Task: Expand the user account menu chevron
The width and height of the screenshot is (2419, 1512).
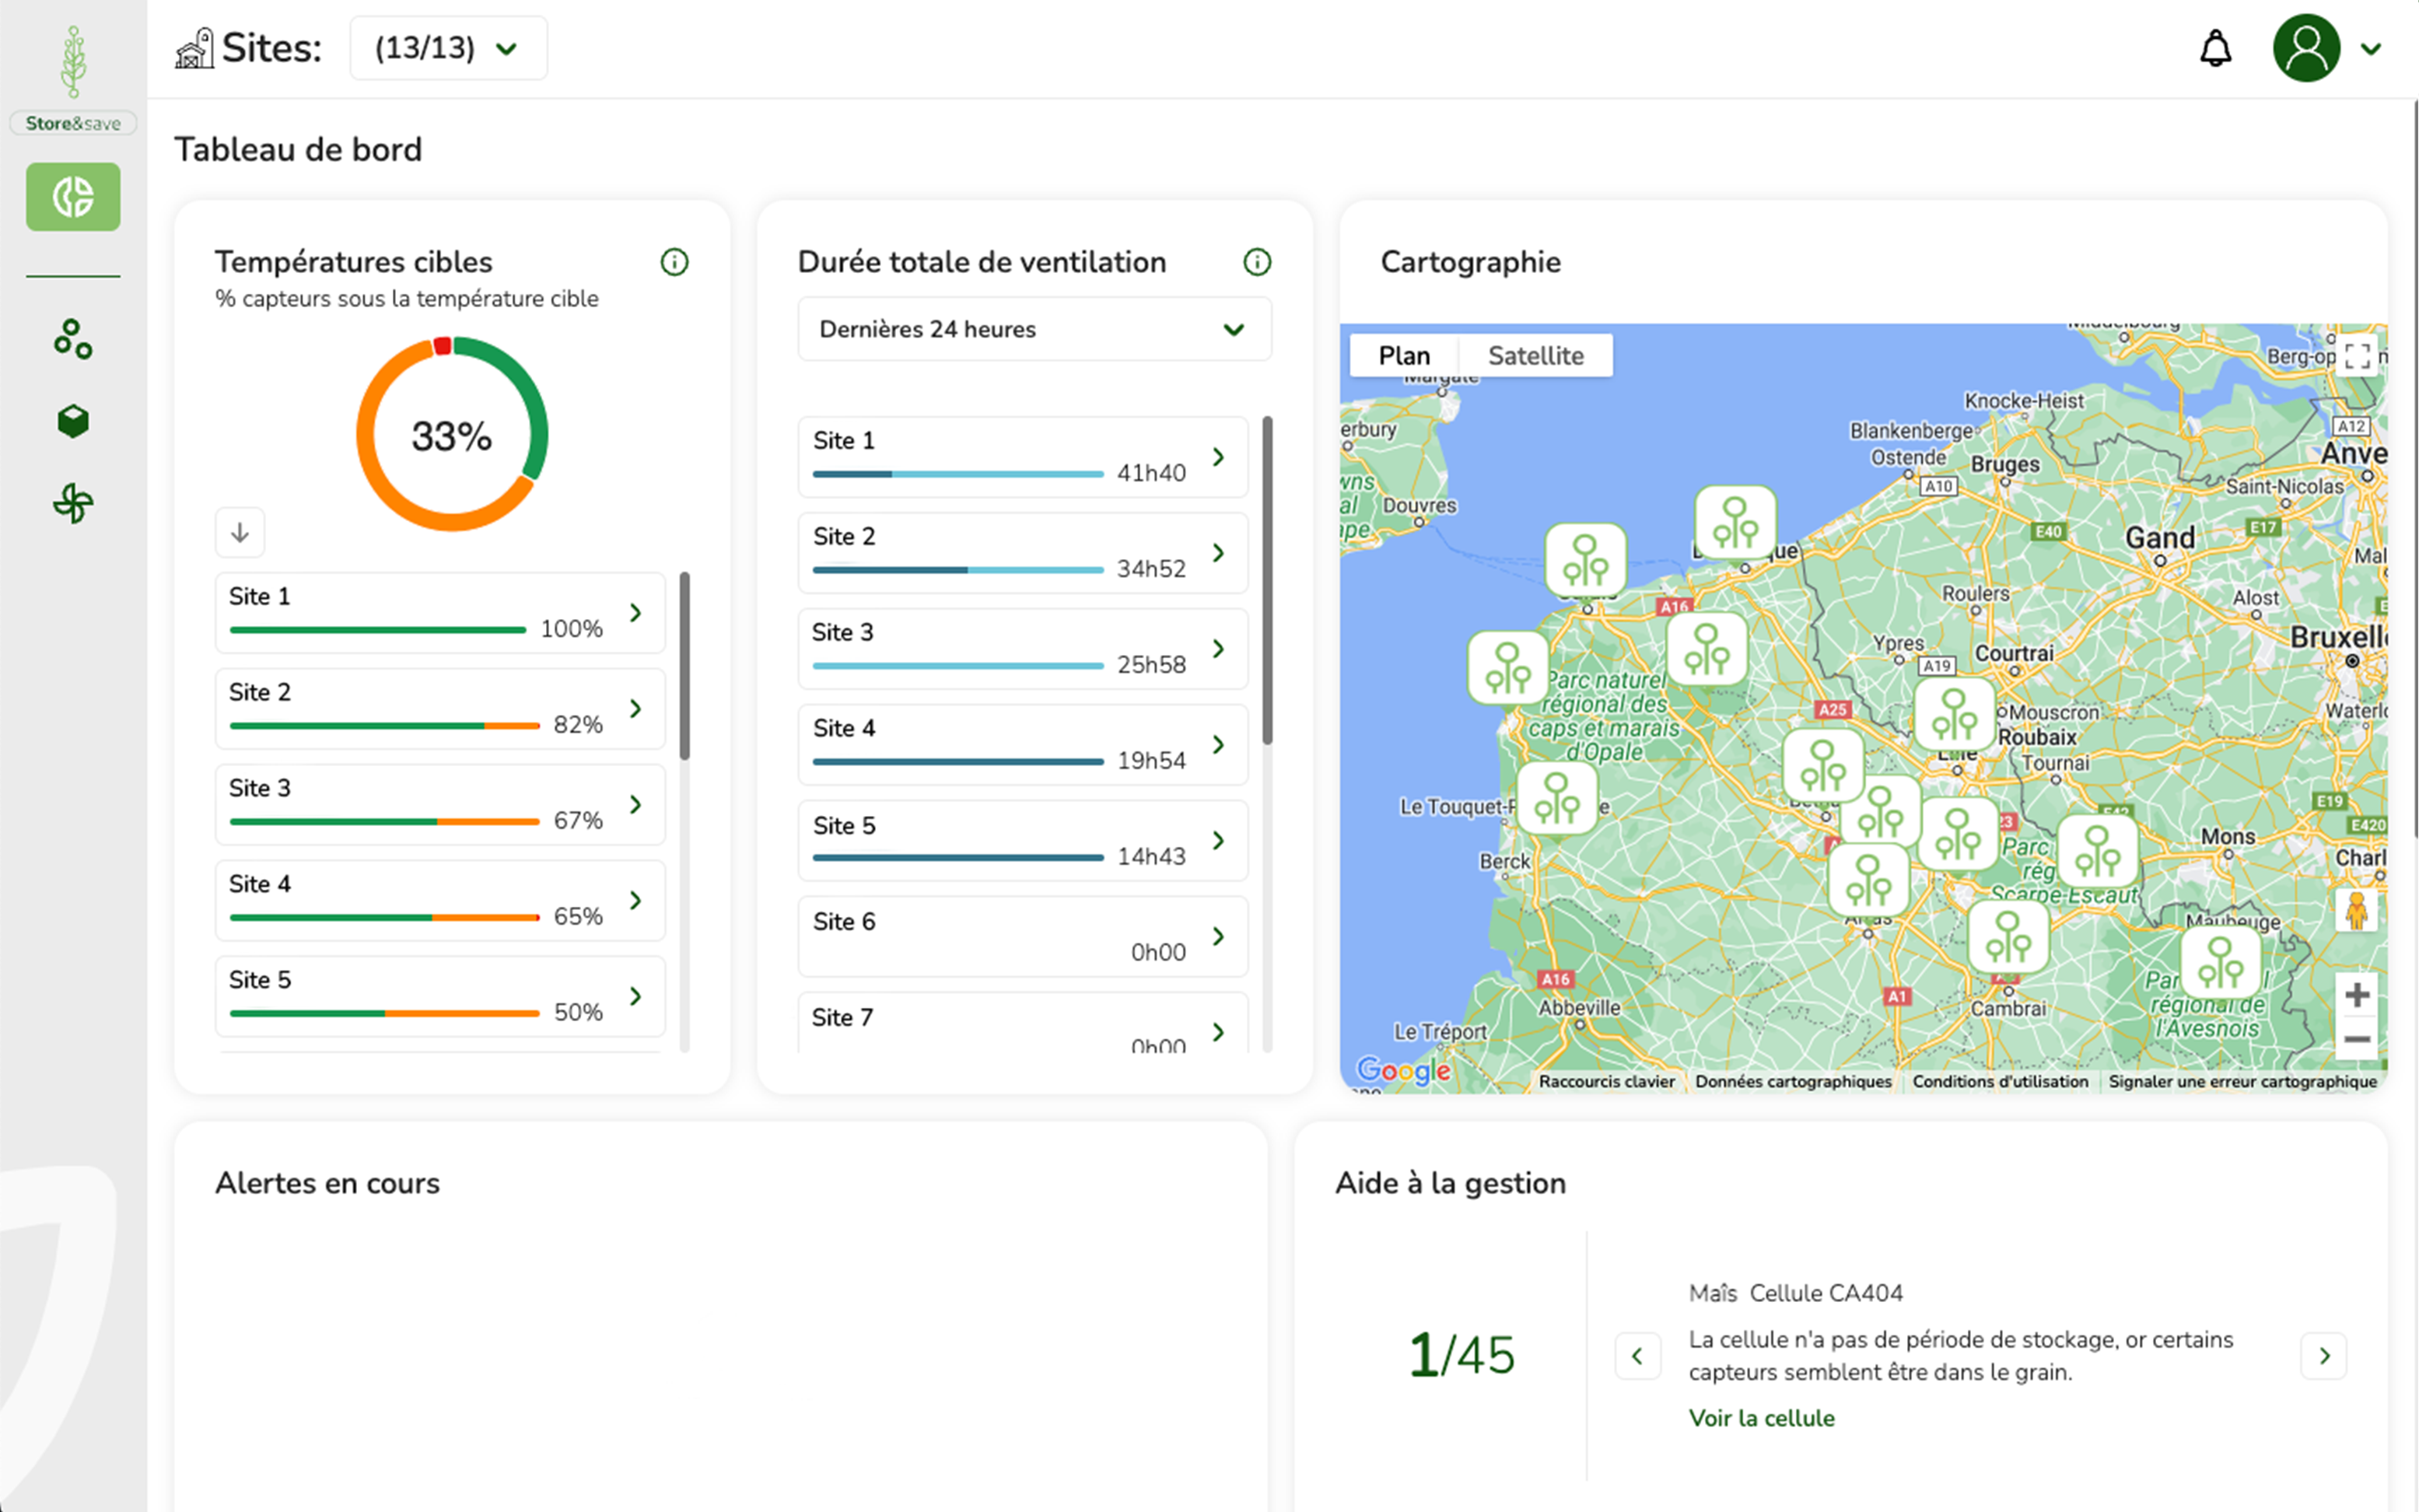Action: tap(2371, 48)
